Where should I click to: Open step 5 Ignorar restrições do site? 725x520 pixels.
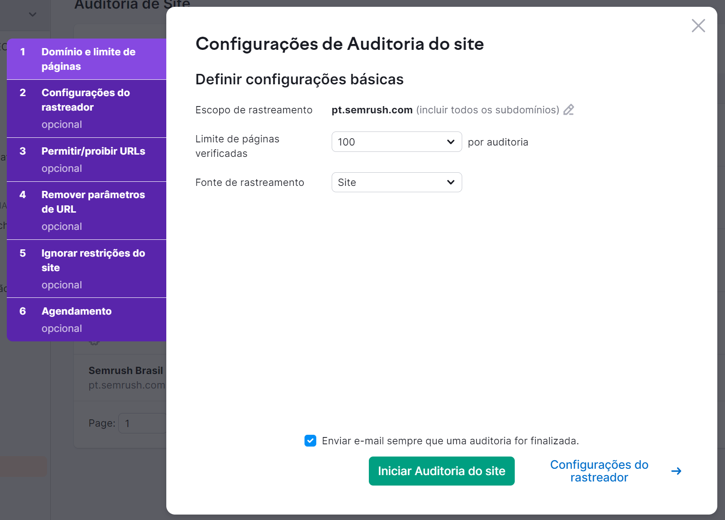[x=87, y=269]
